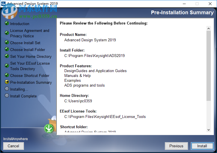Click the EEsof_License_Tools path text
The image size is (217, 153).
click(105, 117)
